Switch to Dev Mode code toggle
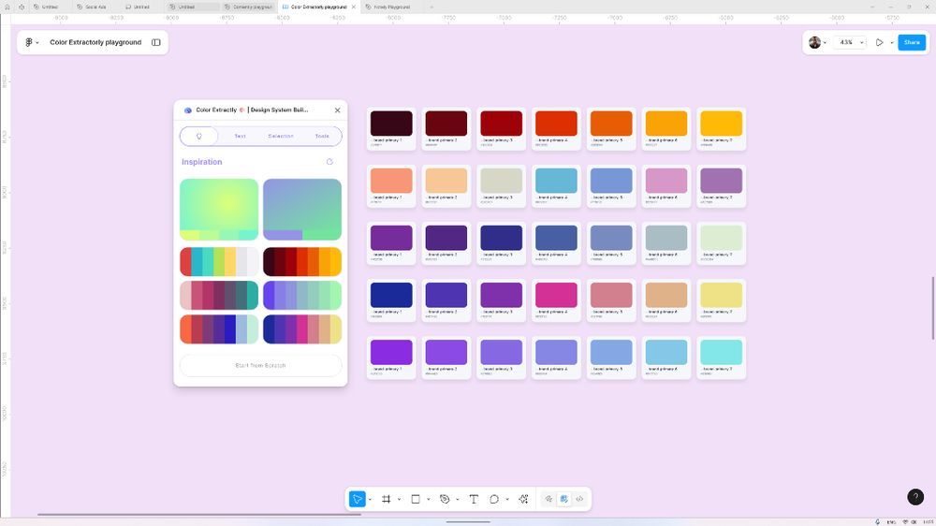Screen dimensions: 936x526 (x=579, y=499)
